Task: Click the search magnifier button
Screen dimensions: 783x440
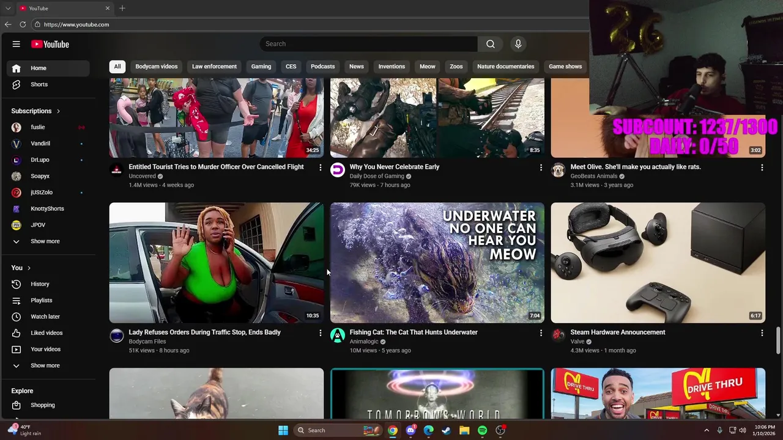Action: pos(491,44)
